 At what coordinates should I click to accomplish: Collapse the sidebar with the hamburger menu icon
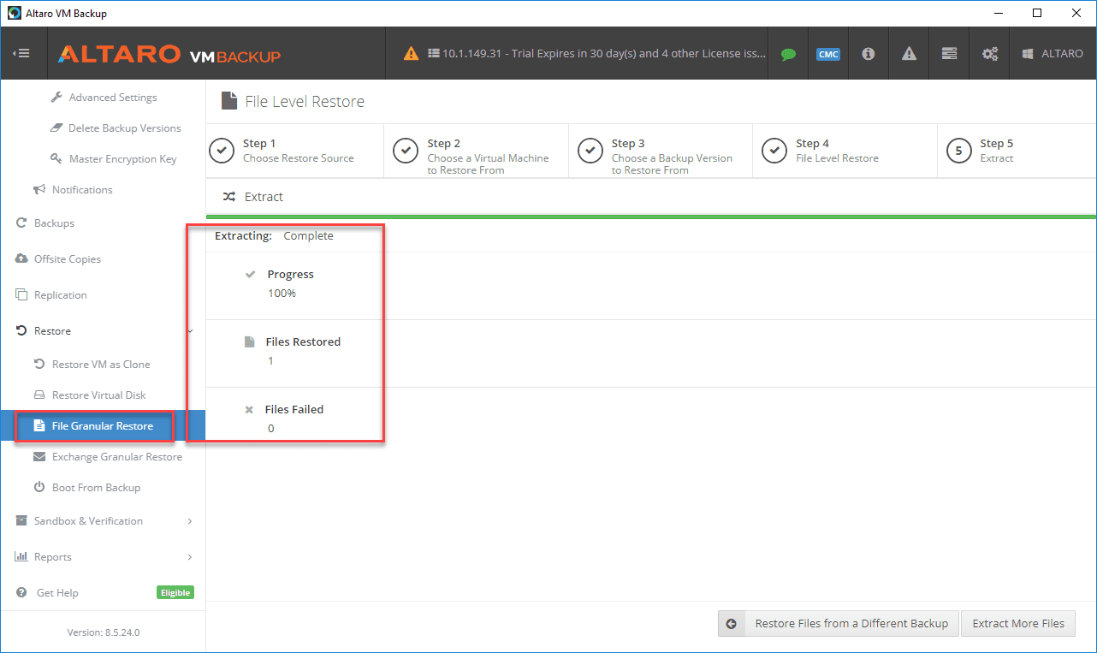coord(21,53)
